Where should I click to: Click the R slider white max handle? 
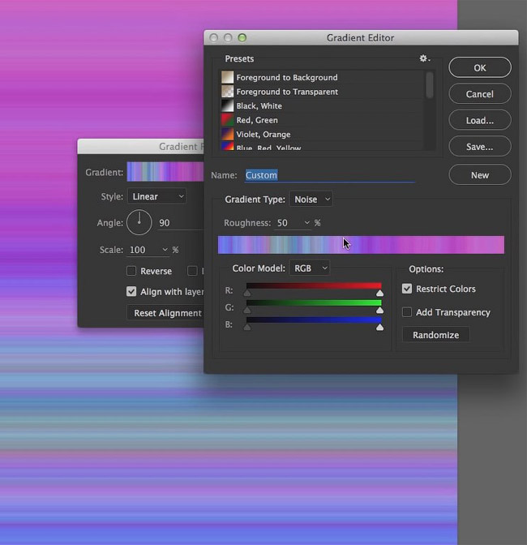pos(379,294)
